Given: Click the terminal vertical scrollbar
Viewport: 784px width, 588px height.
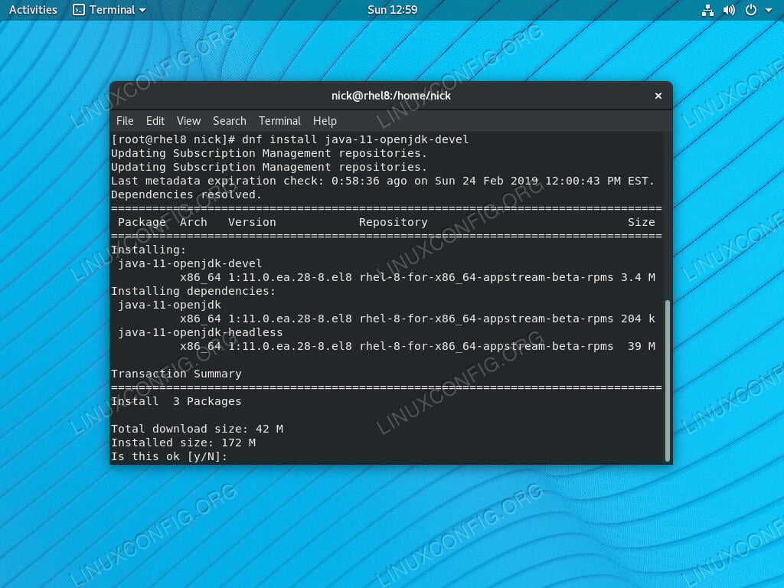Looking at the screenshot, I should click(667, 381).
